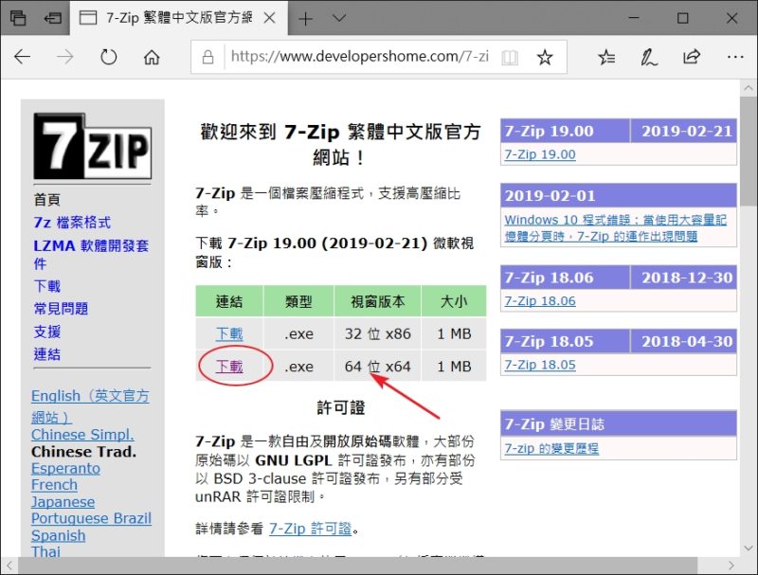758x575 pixels.
Task: Open the 7-Zip 許可證 link
Action: pos(311,529)
